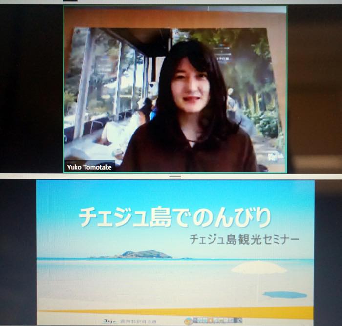Click the three-line handle between video and slide
342x326 pixels.
click(175, 176)
